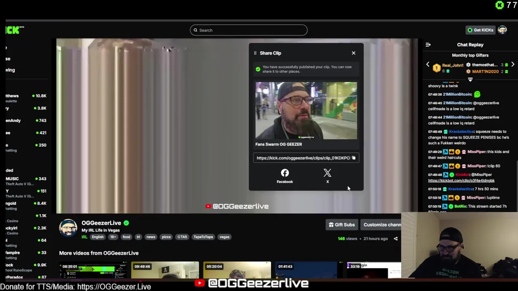
Task: Click the Fans Swarm OG GEEZER clip title
Action: (x=278, y=144)
